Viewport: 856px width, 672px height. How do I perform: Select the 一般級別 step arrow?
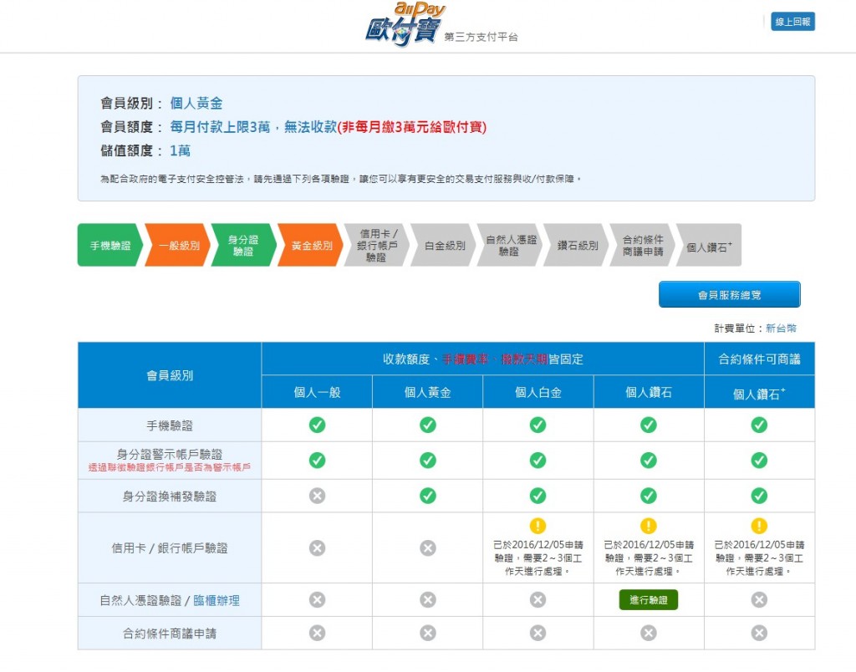[x=177, y=245]
